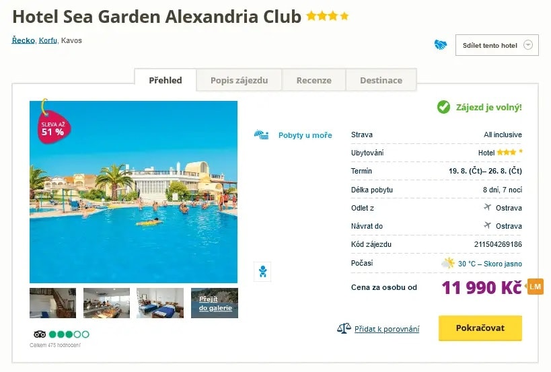Switch to the Popis zájezdu tab
The image size is (551, 372).
239,80
